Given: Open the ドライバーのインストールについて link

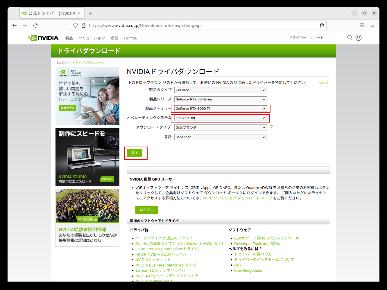Looking at the screenshot, I should pos(264,260).
